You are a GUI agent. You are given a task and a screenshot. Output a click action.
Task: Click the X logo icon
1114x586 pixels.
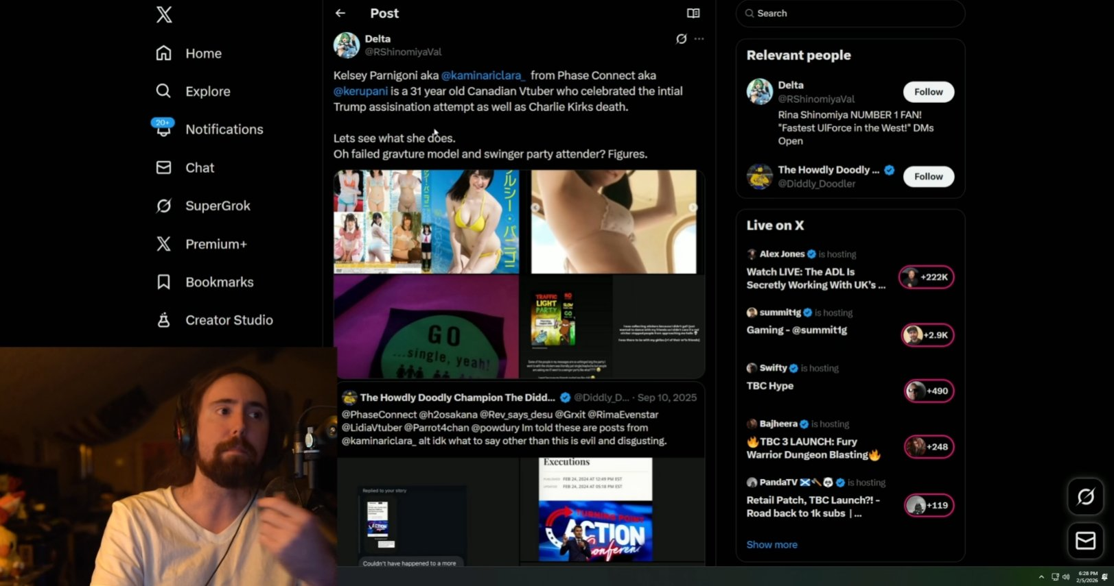164,14
